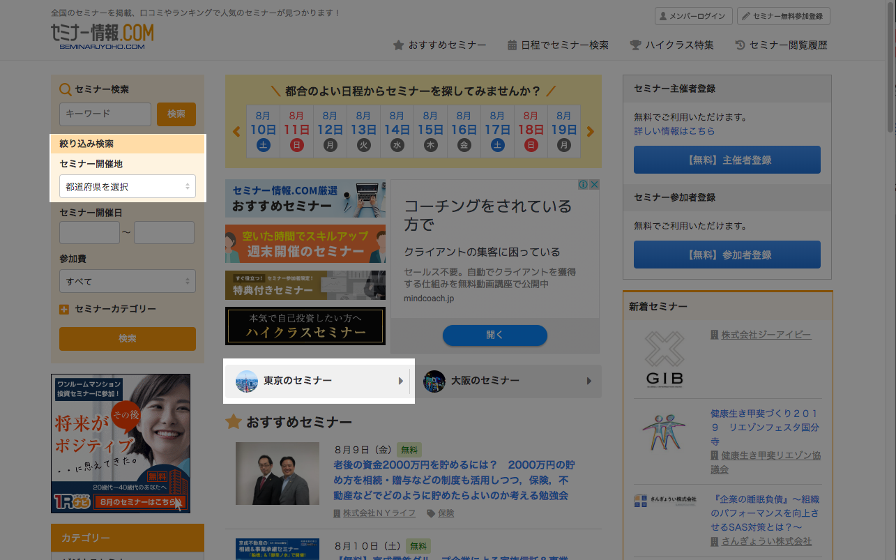
Task: Open セミナー閲覧履歴 viewing history
Action: coord(781,45)
